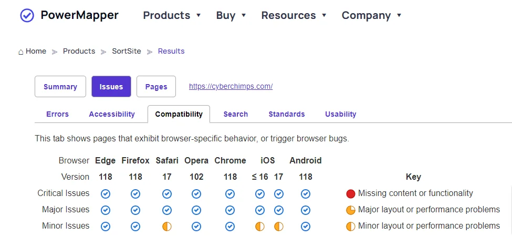Click Firefox Minor Issues check icon
This screenshot has height=247, width=512.
[x=135, y=227]
